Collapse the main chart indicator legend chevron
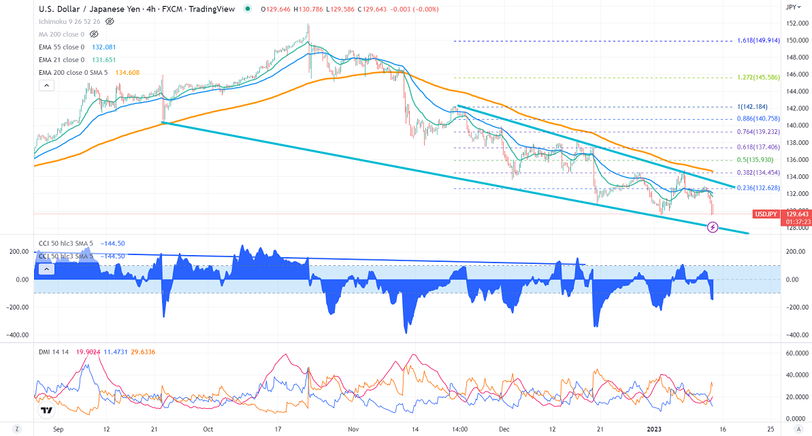 tap(46, 86)
